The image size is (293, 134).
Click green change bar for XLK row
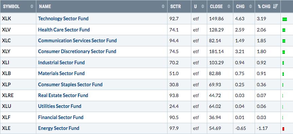(285, 19)
